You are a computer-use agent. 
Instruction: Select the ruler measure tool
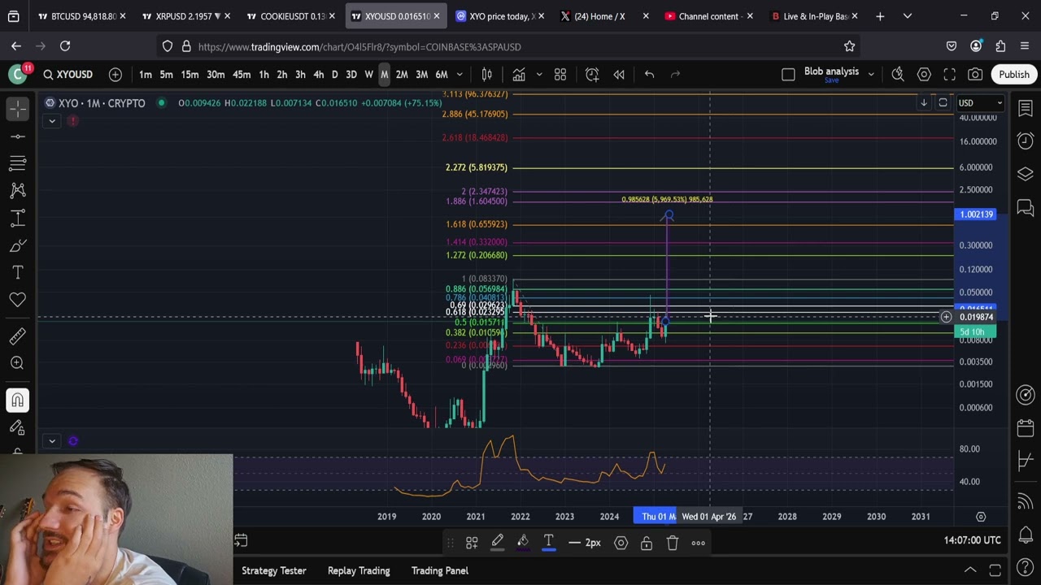[x=18, y=336]
